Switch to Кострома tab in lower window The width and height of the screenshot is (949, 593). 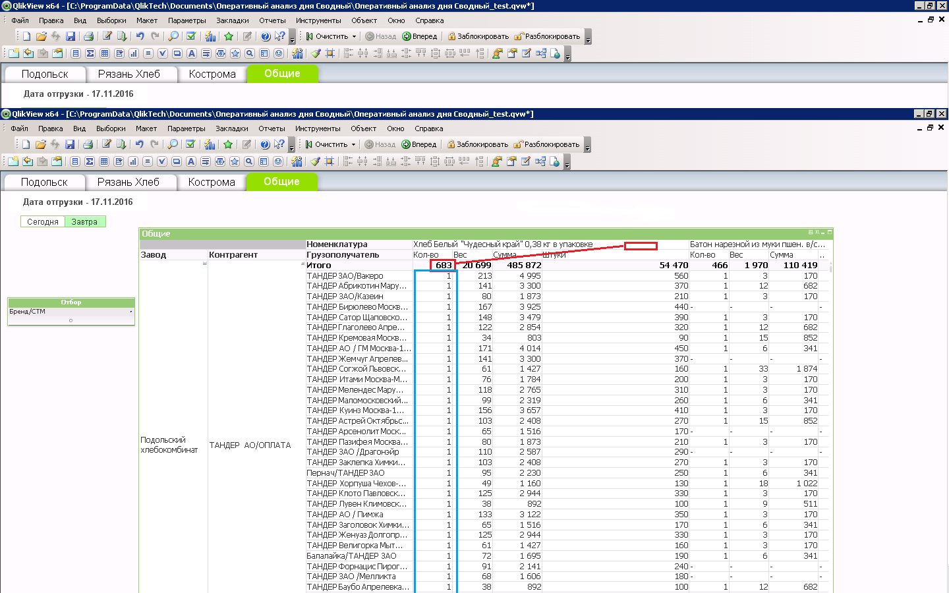[x=212, y=182]
